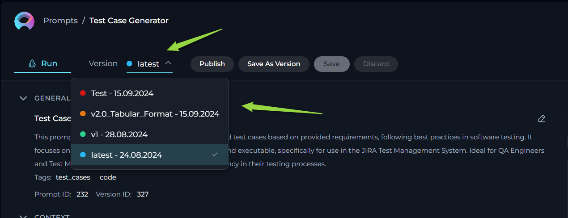Click the checkmark next to latest - 24.08.2024
The image size is (568, 218).
(215, 155)
